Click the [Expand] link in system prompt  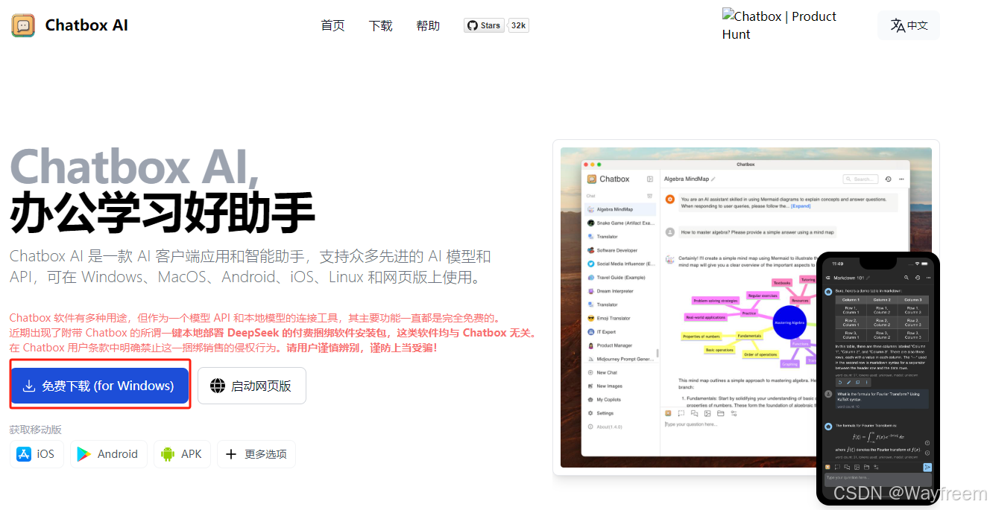[801, 206]
